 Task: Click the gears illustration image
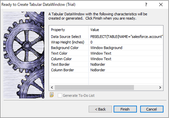[24, 55]
